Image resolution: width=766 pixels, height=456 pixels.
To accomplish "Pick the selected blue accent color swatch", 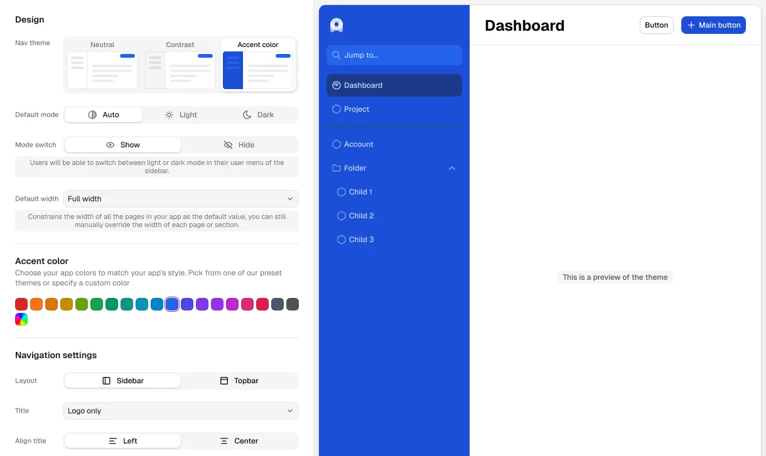I will click(x=172, y=304).
